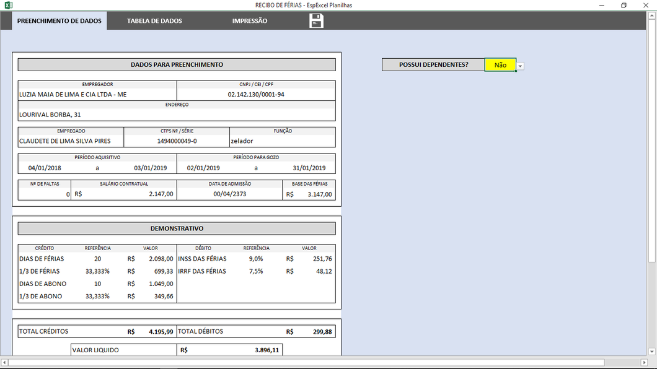The height and width of the screenshot is (369, 657).
Task: Click the horizontal scrollbar left arrow
Action: [x=5, y=362]
